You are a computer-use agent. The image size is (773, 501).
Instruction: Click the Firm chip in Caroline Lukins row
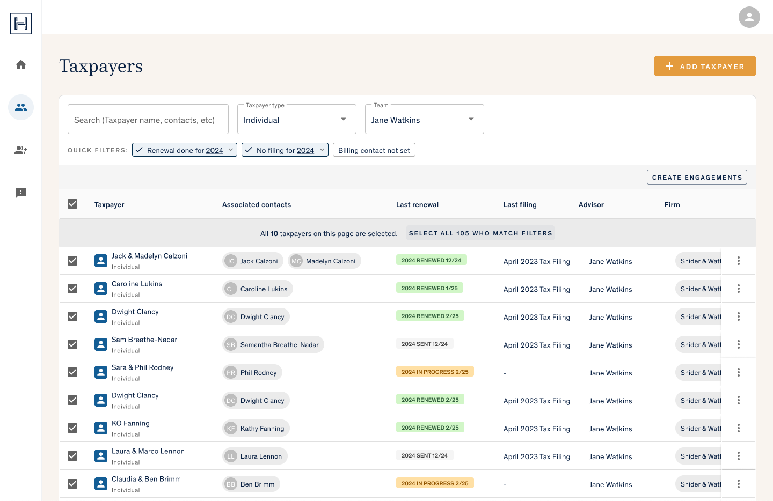tap(698, 289)
